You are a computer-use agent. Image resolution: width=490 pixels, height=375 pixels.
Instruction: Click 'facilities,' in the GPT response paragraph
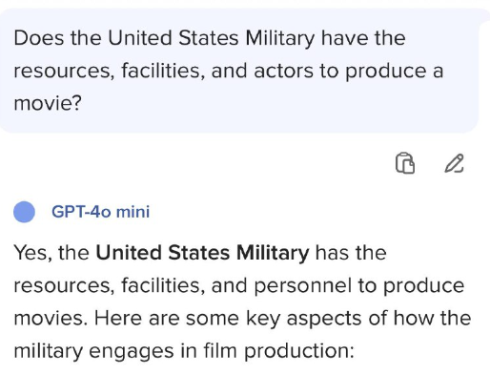(163, 285)
